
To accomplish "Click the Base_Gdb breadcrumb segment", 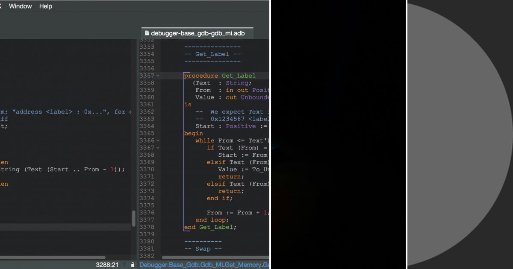I will tap(184, 265).
